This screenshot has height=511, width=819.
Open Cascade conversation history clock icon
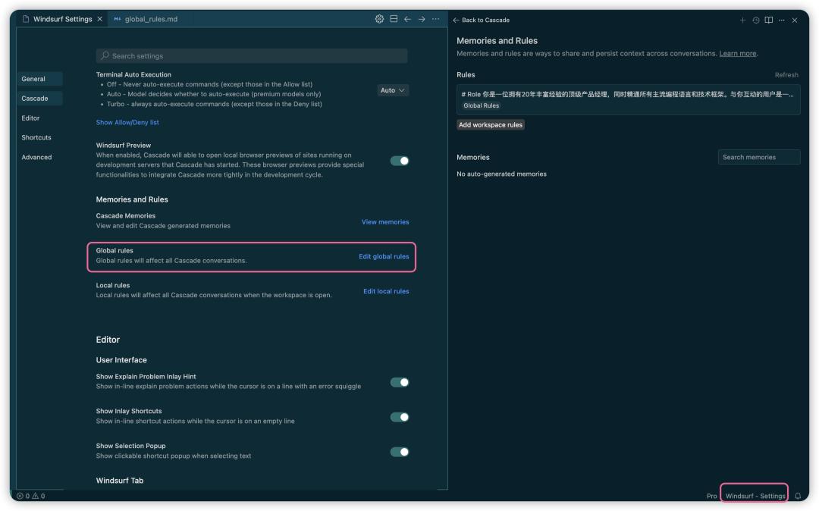pos(756,20)
